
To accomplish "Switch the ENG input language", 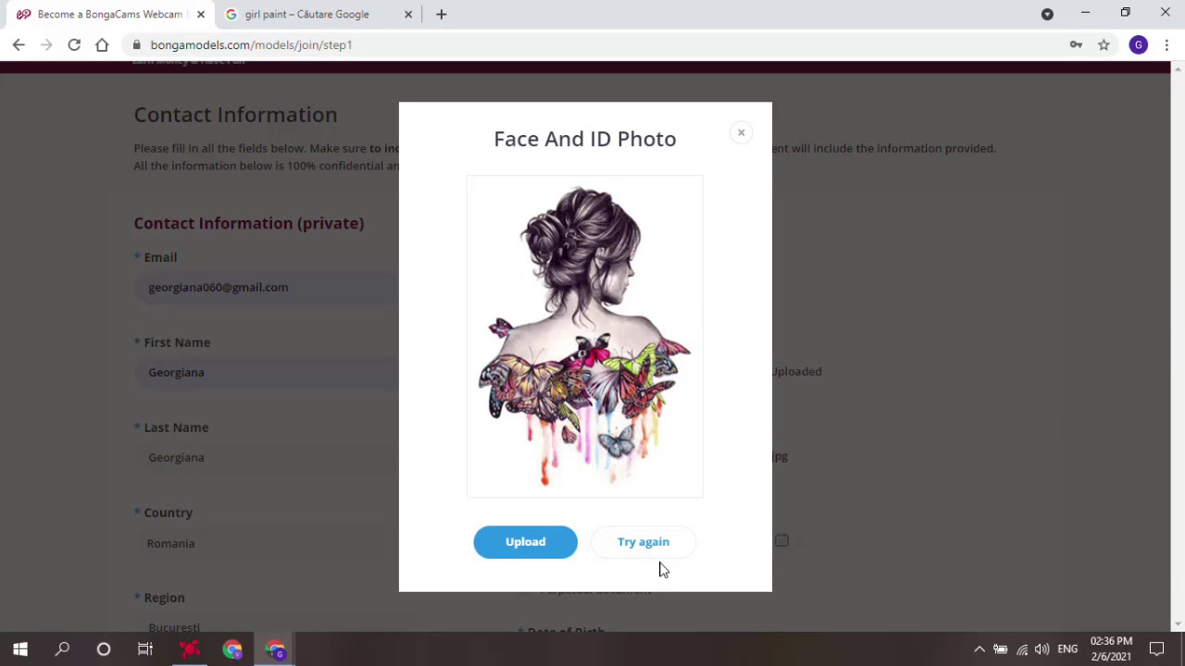I will tap(1067, 649).
